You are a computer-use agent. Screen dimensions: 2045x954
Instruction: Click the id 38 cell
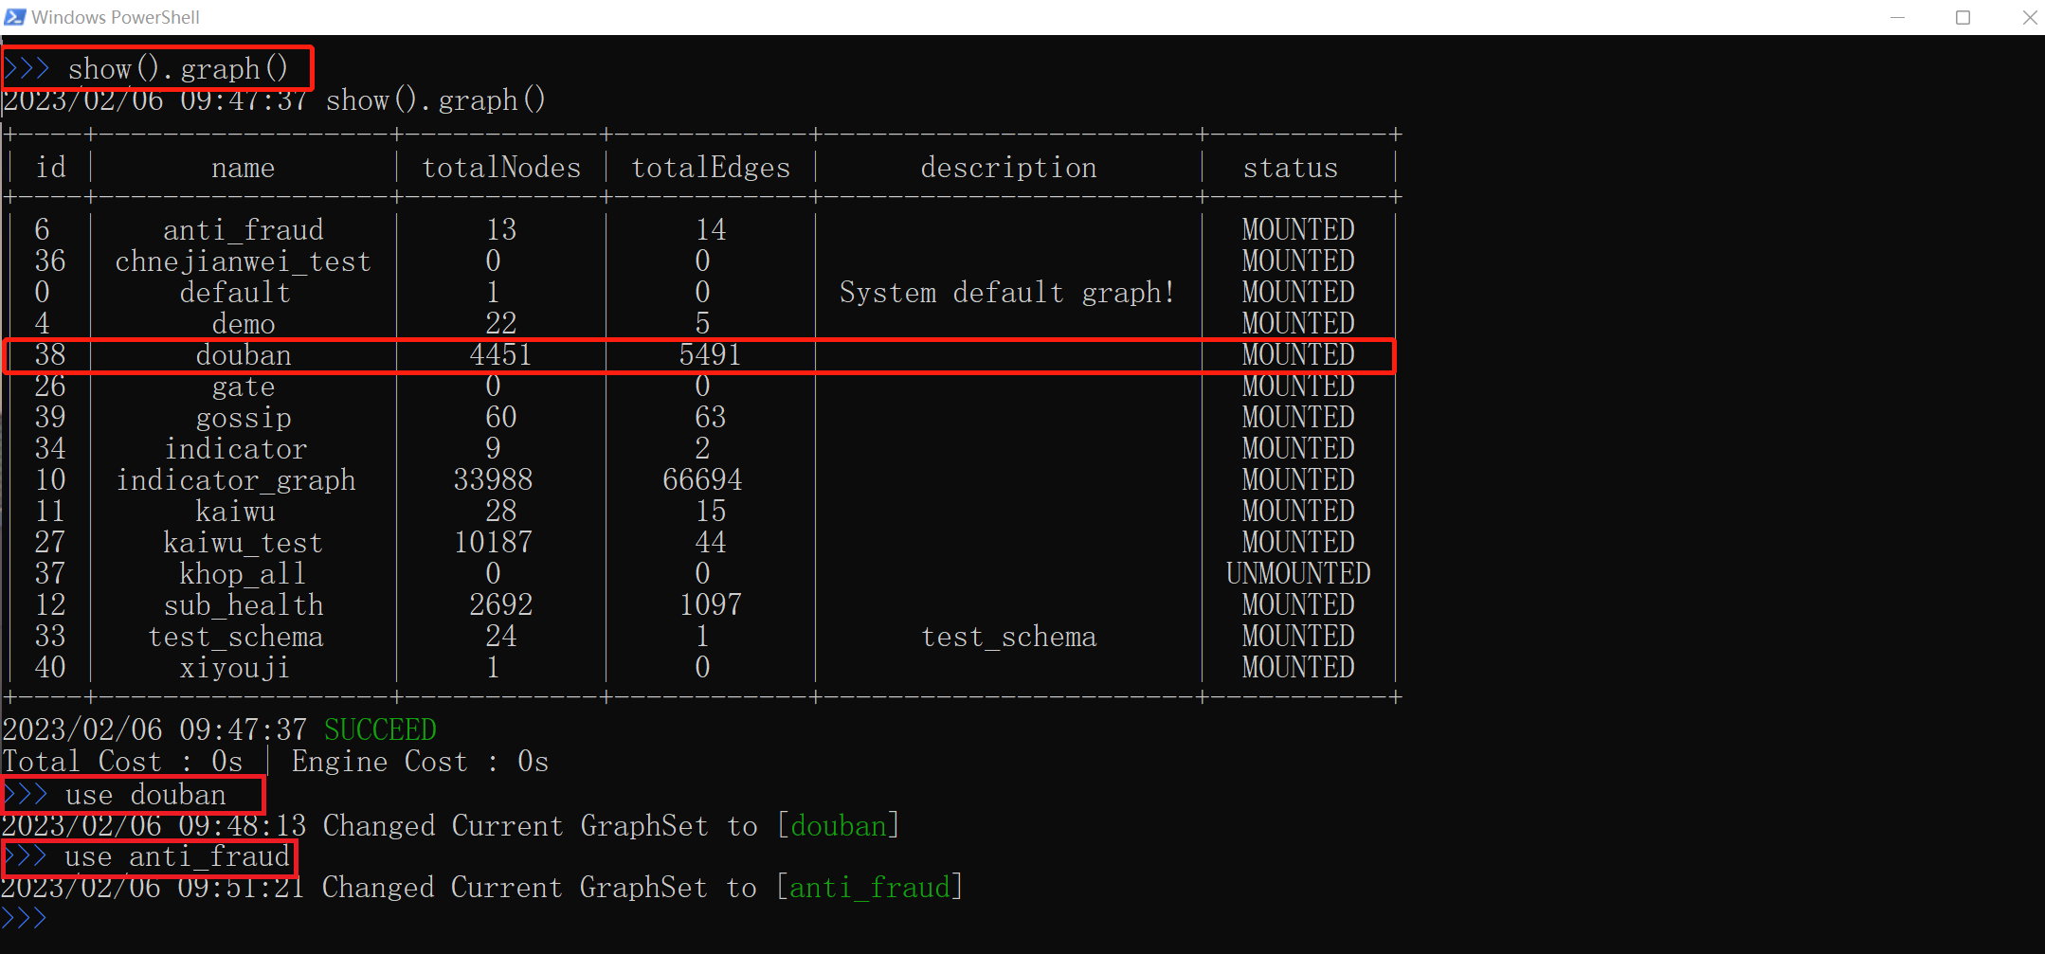point(50,354)
